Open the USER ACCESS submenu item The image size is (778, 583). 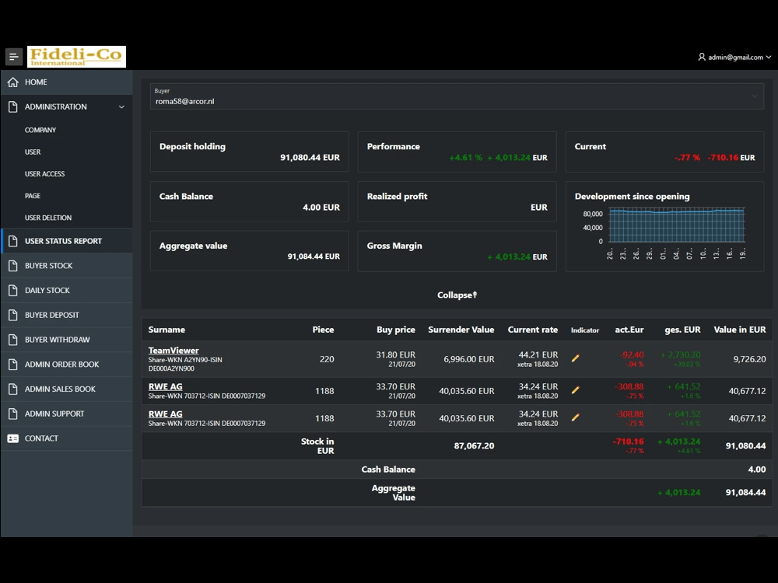point(44,174)
